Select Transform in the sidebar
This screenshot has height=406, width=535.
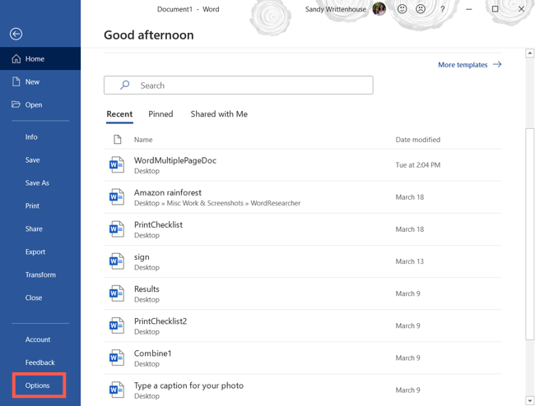click(x=40, y=275)
